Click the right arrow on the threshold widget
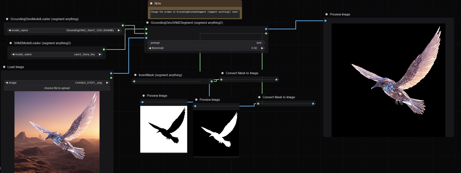Viewport: 461px width, 173px height. 262,48
